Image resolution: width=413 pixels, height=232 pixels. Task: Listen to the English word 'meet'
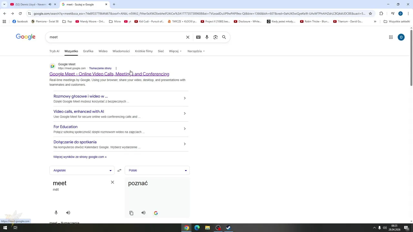68,213
